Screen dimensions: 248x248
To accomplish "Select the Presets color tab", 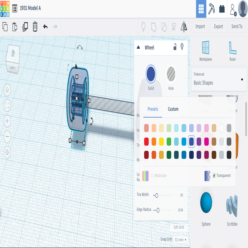I will tap(153, 109).
